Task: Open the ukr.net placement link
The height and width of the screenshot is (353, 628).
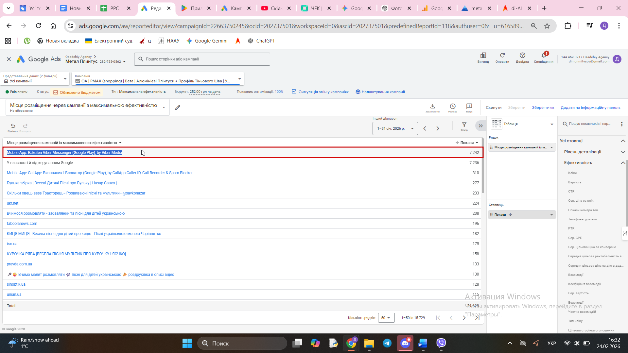Action: tap(12, 203)
